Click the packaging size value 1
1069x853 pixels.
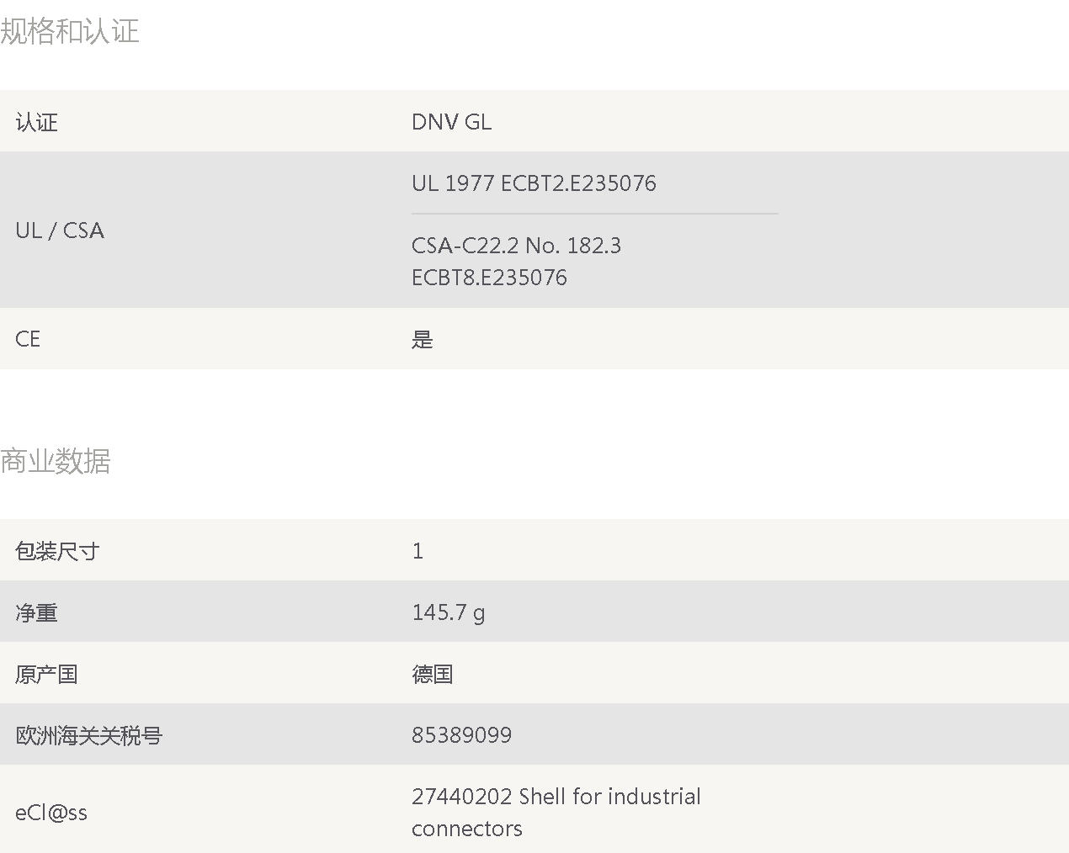point(417,551)
